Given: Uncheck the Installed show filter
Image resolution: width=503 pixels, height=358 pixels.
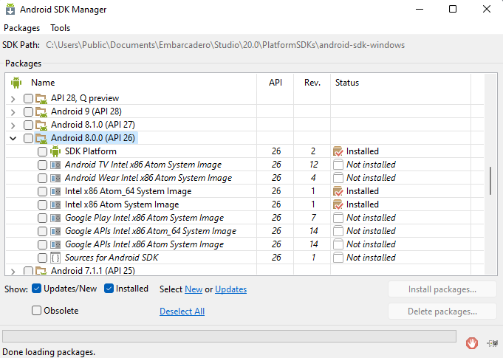Looking at the screenshot, I should tap(109, 289).
